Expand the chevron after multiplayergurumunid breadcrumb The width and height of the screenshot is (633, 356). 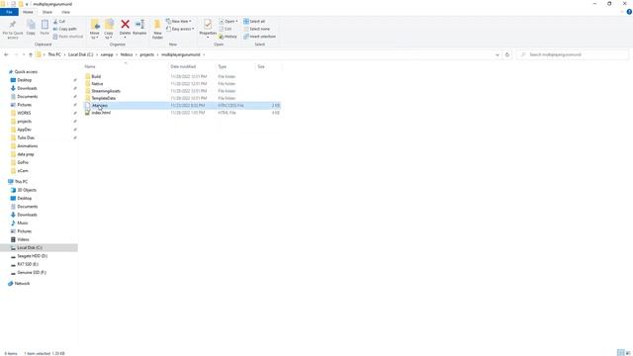coord(204,54)
